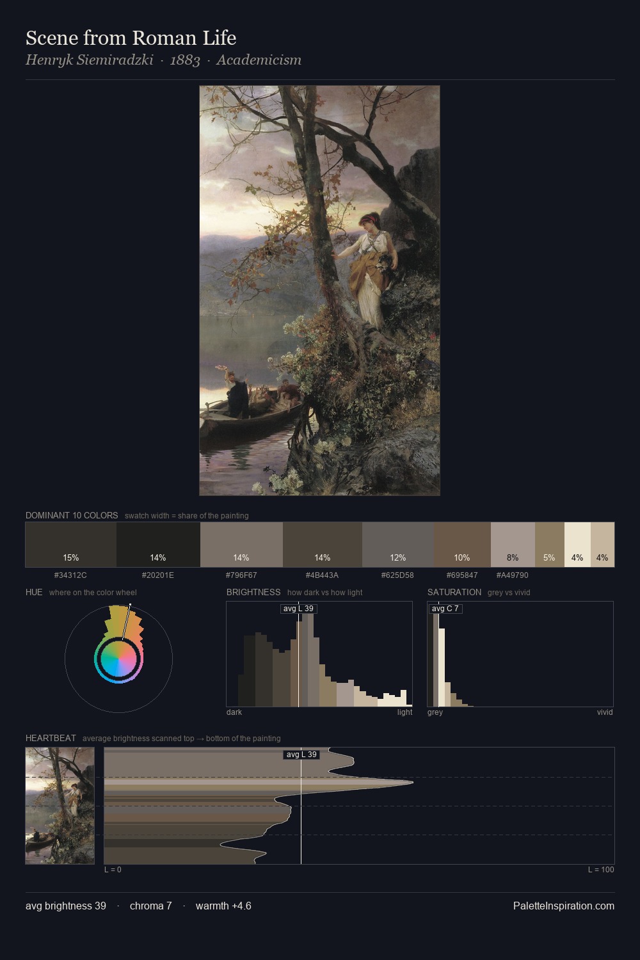Screen dimensions: 640x960
Task: Click the 'avg L 39' marker in Heartbeat chart
Action: [x=301, y=755]
